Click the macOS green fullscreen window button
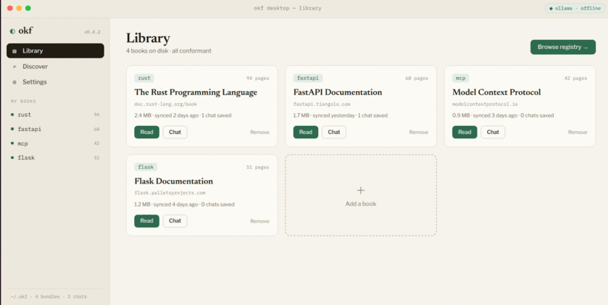Image resolution: width=608 pixels, height=305 pixels. tap(28, 8)
